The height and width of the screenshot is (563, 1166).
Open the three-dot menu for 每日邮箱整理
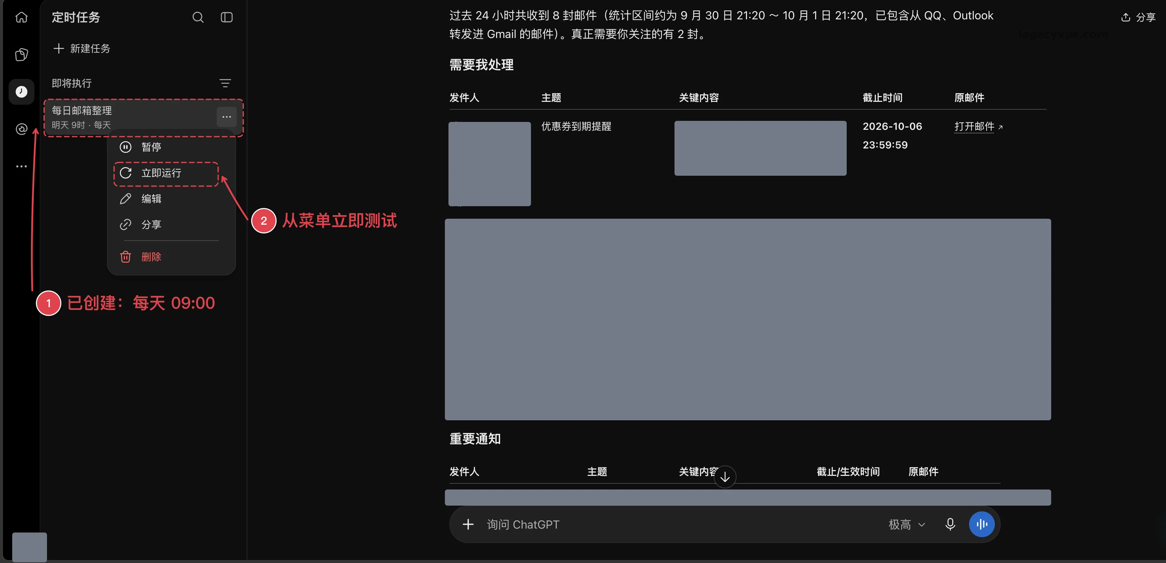coord(226,117)
